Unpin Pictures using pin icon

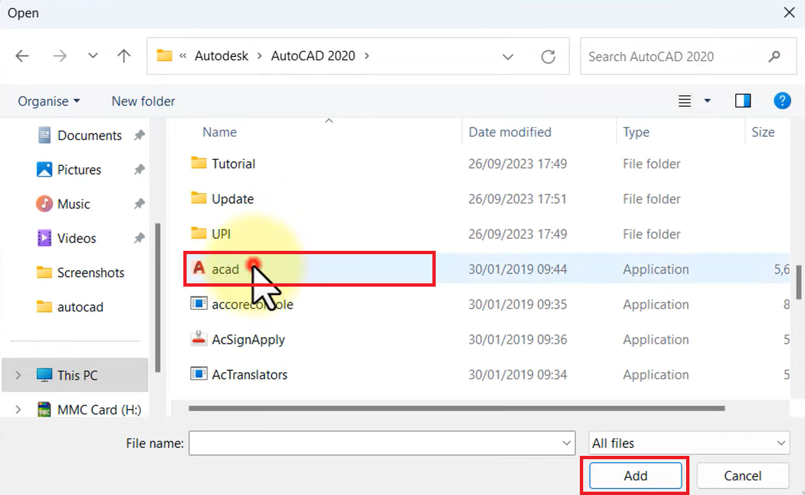coord(139,170)
